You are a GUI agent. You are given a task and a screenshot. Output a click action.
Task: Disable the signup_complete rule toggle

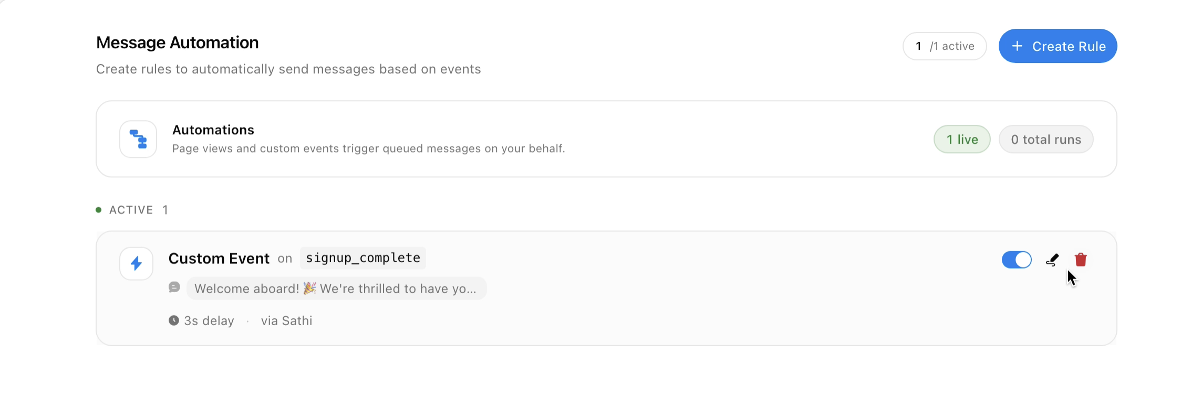click(x=1017, y=260)
